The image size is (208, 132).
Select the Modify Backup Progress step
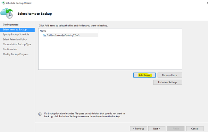point(15,54)
